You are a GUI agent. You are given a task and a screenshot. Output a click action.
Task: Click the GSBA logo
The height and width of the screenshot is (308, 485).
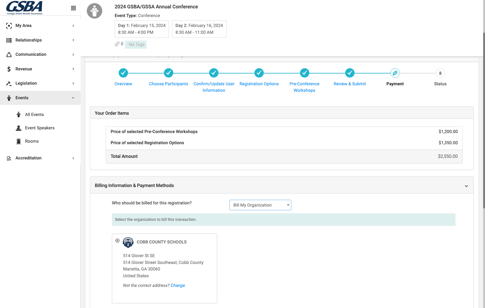point(24,8)
